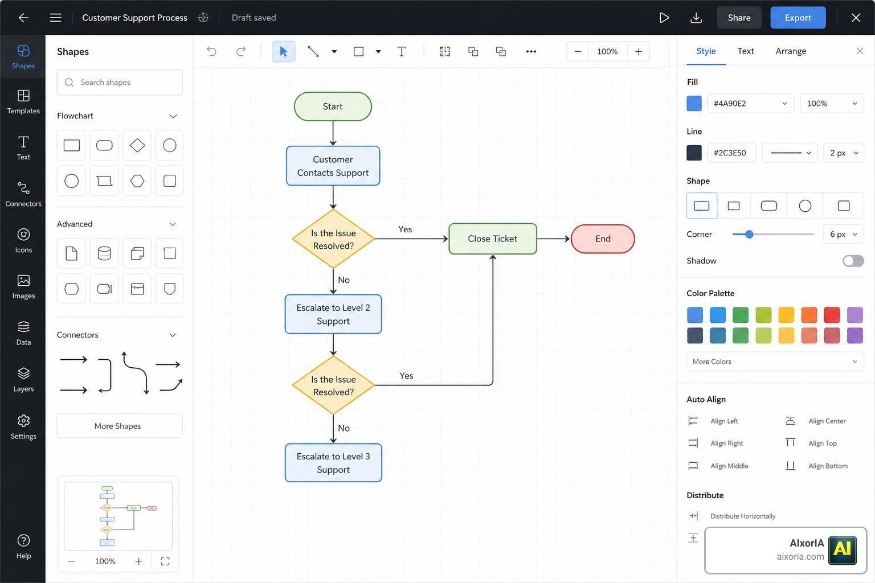The width and height of the screenshot is (875, 583).
Task: Select the sharp rectangle shape option
Action: tap(734, 206)
